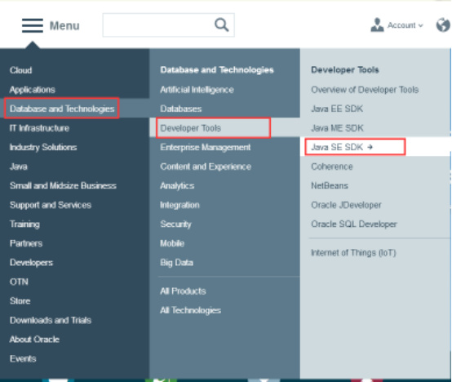Open Java SE SDK link

pyautogui.click(x=337, y=147)
